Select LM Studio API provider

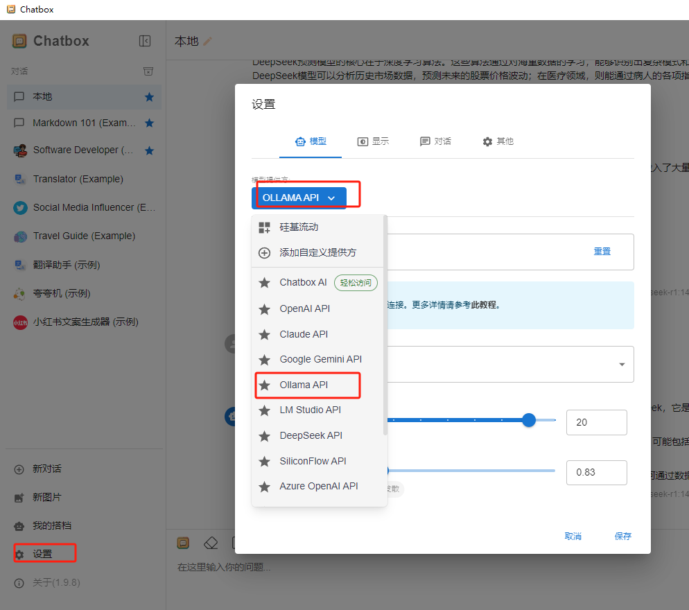tap(317, 410)
